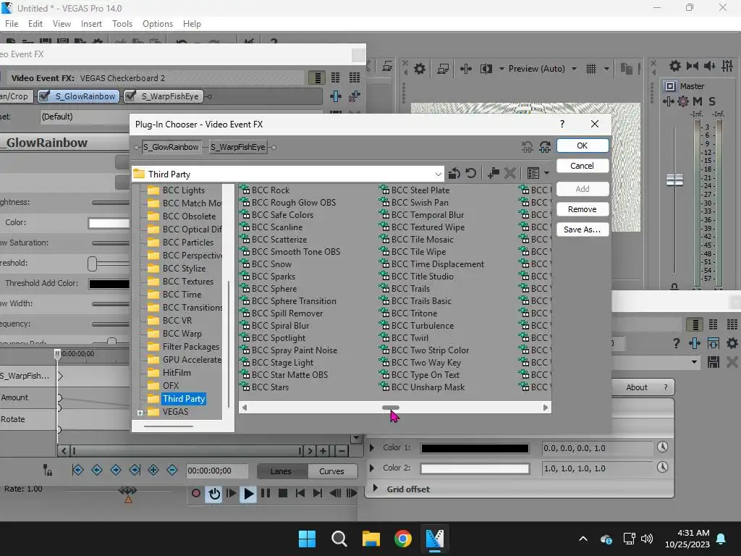Viewport: 741px width, 556px height.
Task: Open Split Screen View dropdown arrow
Action: point(501,69)
